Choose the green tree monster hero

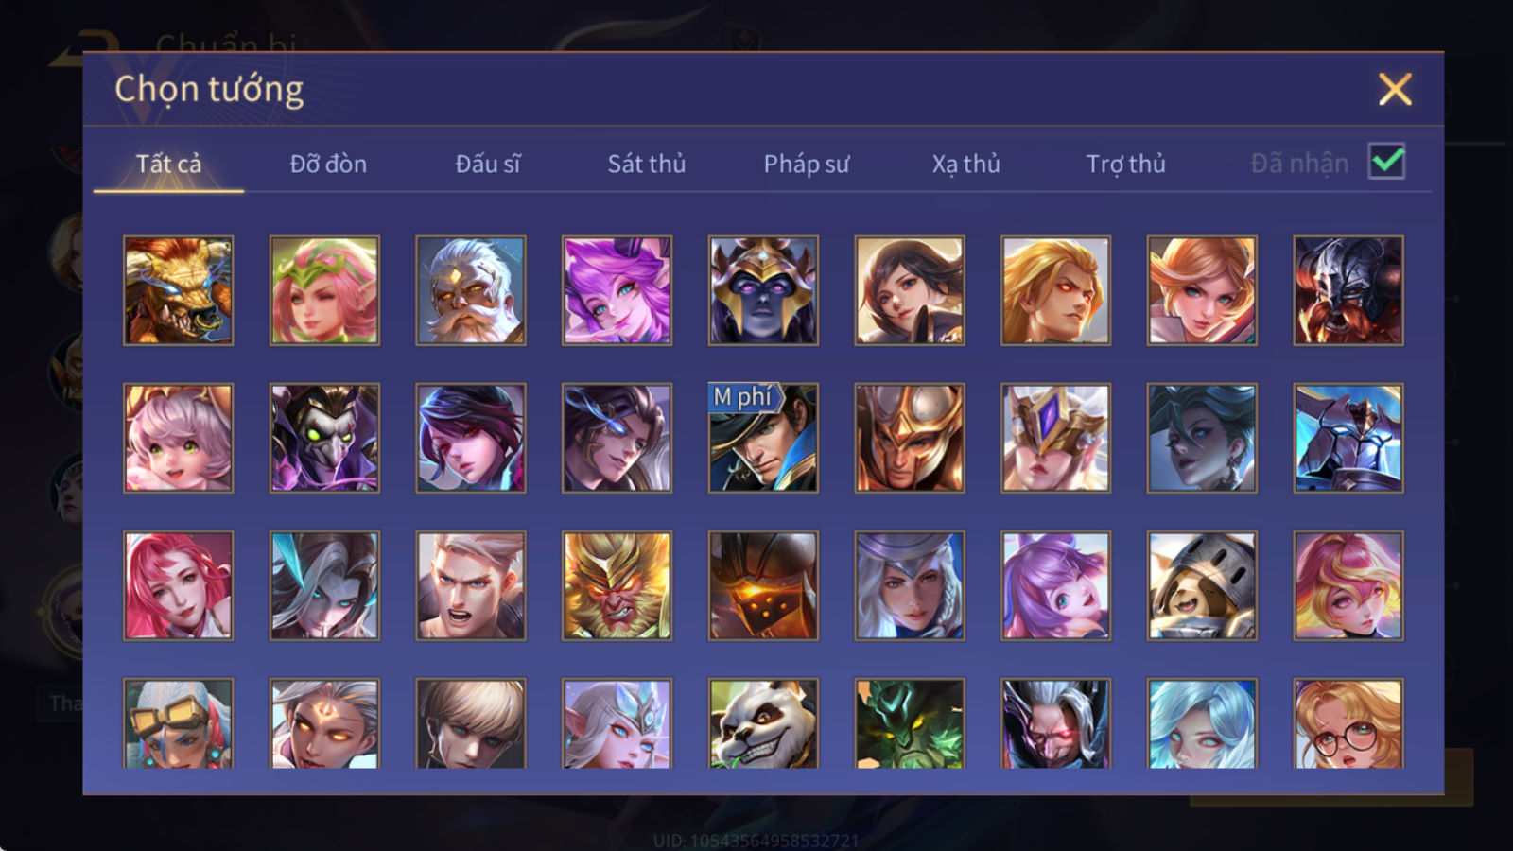pos(910,723)
